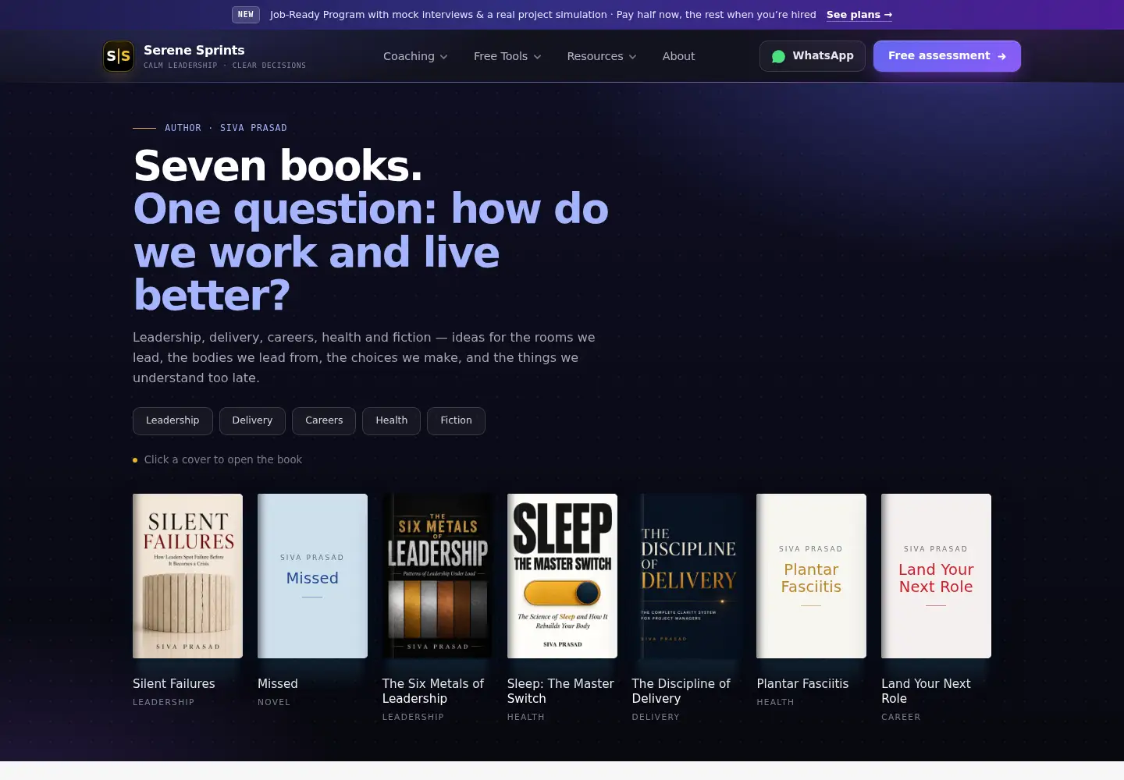Open the Plantar Fasciitis book cover
The image size is (1124, 780).
(811, 576)
